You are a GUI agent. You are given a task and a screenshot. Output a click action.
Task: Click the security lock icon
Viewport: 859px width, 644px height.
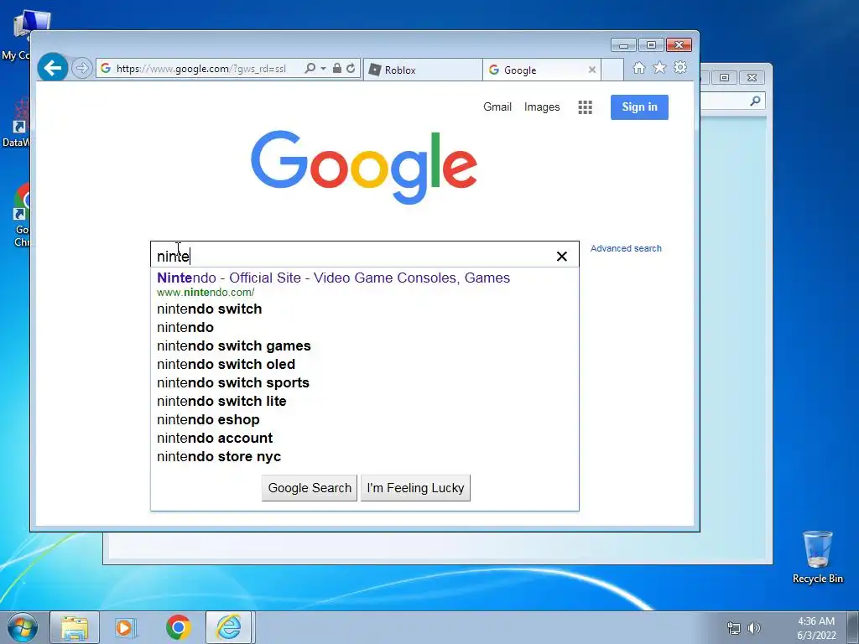tap(337, 69)
